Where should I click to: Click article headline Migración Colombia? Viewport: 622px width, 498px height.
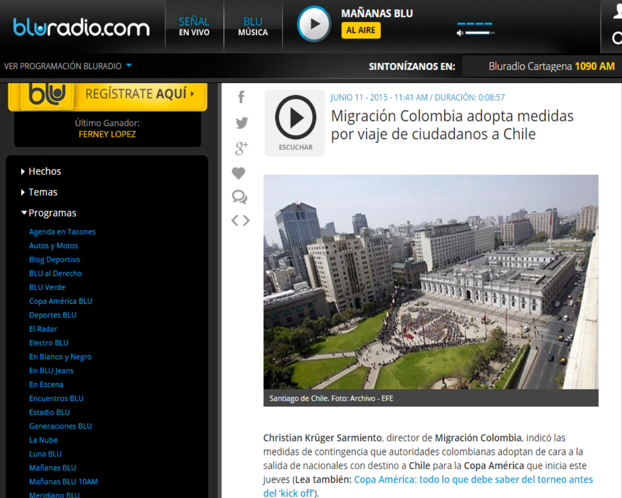[x=452, y=125]
